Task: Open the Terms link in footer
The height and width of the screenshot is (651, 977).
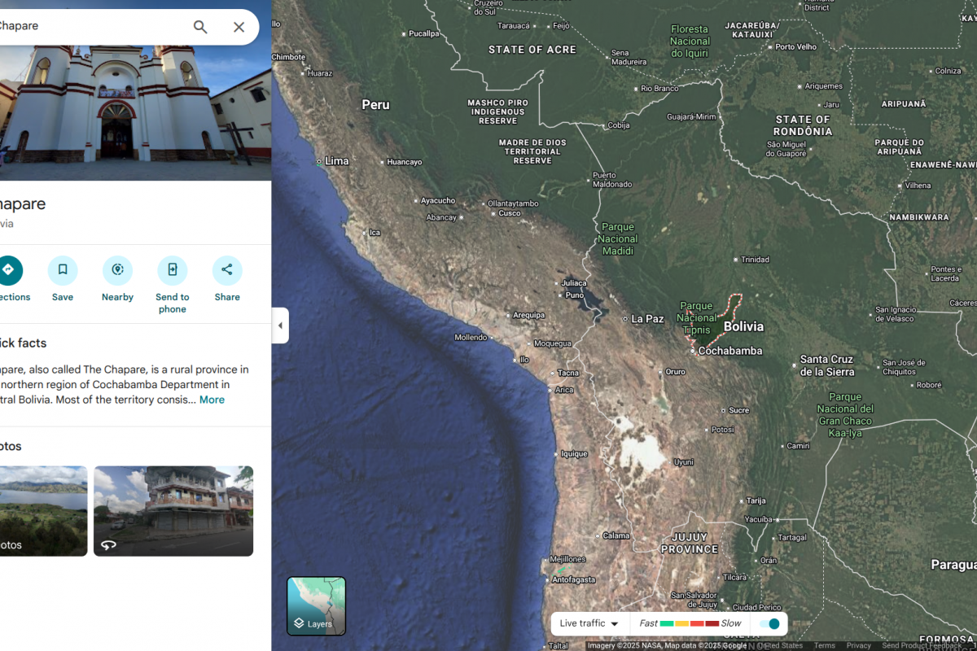Action: (824, 645)
